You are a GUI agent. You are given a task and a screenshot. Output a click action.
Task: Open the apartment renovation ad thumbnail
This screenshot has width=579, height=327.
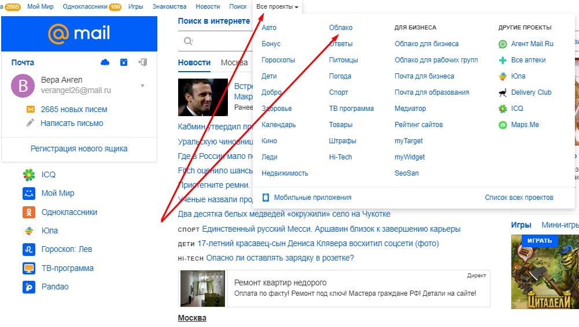pyautogui.click(x=202, y=288)
